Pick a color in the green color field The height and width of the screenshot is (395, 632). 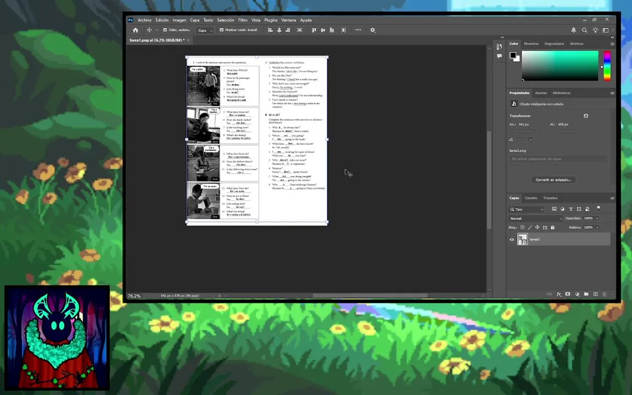click(x=560, y=66)
